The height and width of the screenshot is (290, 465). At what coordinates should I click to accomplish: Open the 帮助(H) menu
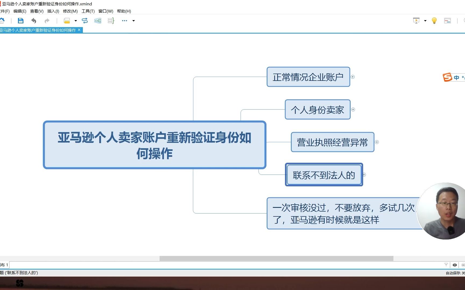(x=124, y=11)
